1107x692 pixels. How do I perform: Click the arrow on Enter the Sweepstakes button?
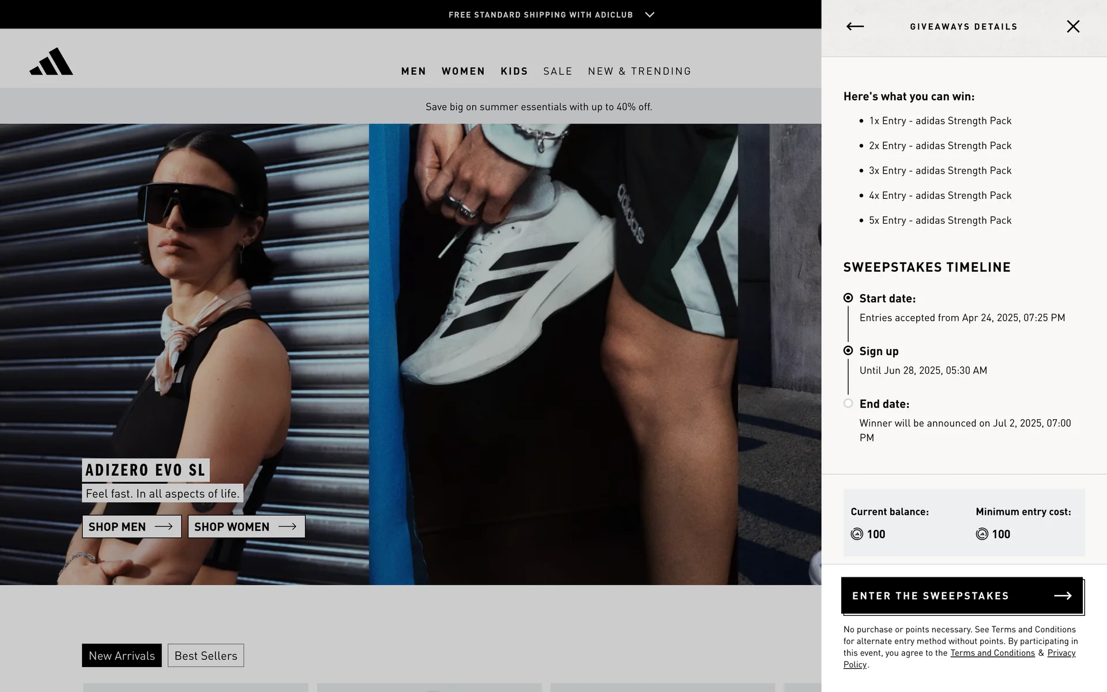point(1063,596)
